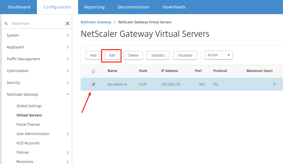Expand the Optimization chevron
283x164 pixels.
(67, 71)
